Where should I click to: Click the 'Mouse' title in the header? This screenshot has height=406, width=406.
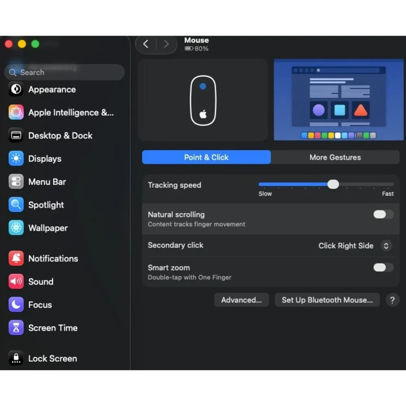[x=197, y=40]
